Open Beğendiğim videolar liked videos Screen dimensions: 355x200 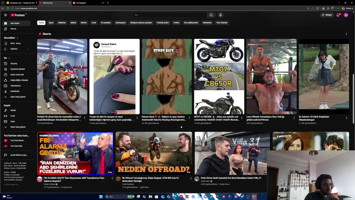pos(17,80)
